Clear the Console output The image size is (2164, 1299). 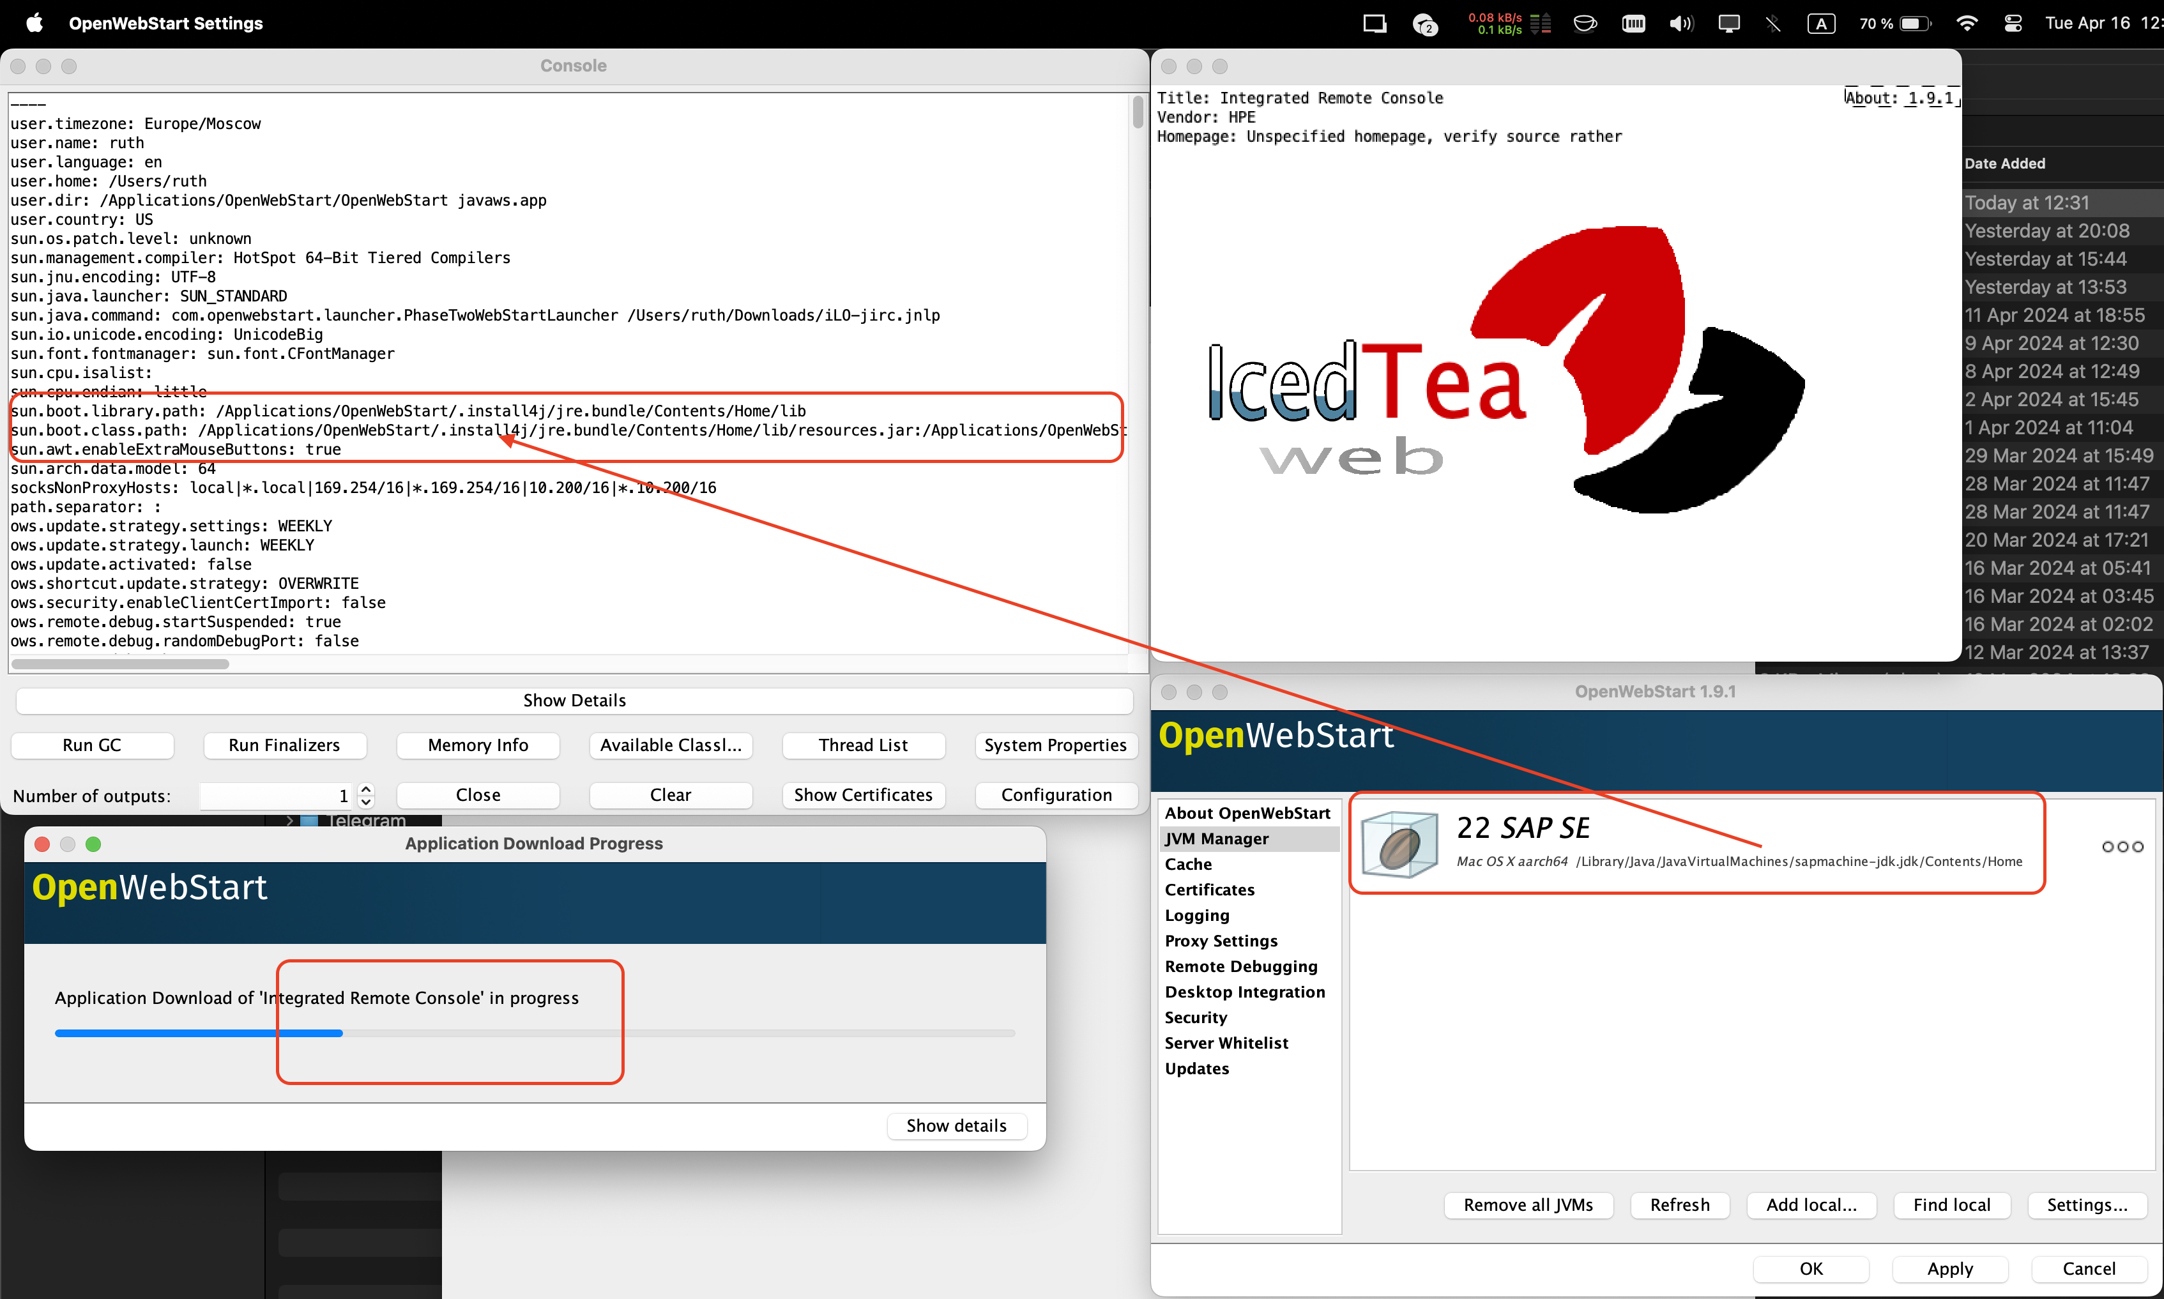point(671,795)
